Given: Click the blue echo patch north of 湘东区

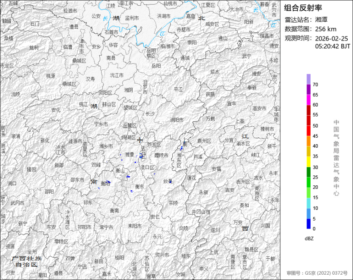Looking at the screenshot, I should tap(181, 148).
